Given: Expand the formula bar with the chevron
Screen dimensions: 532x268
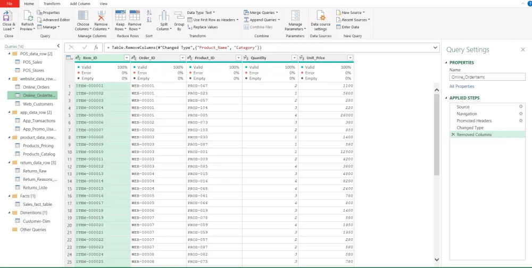Looking at the screenshot, I should (x=436, y=47).
